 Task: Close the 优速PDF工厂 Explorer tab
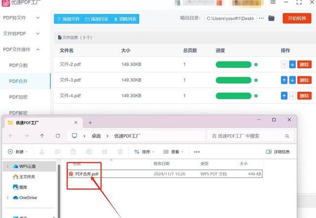pyautogui.click(x=76, y=122)
